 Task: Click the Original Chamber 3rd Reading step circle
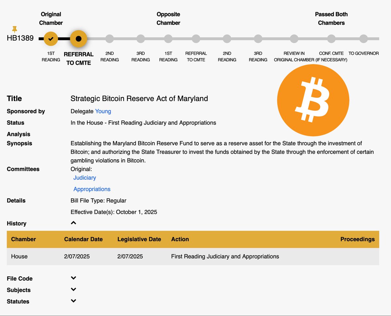click(x=140, y=39)
